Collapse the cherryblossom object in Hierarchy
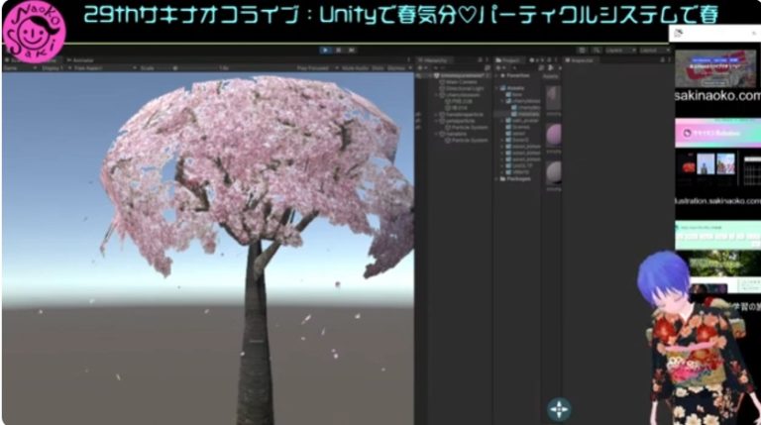The image size is (761, 425). 436,95
